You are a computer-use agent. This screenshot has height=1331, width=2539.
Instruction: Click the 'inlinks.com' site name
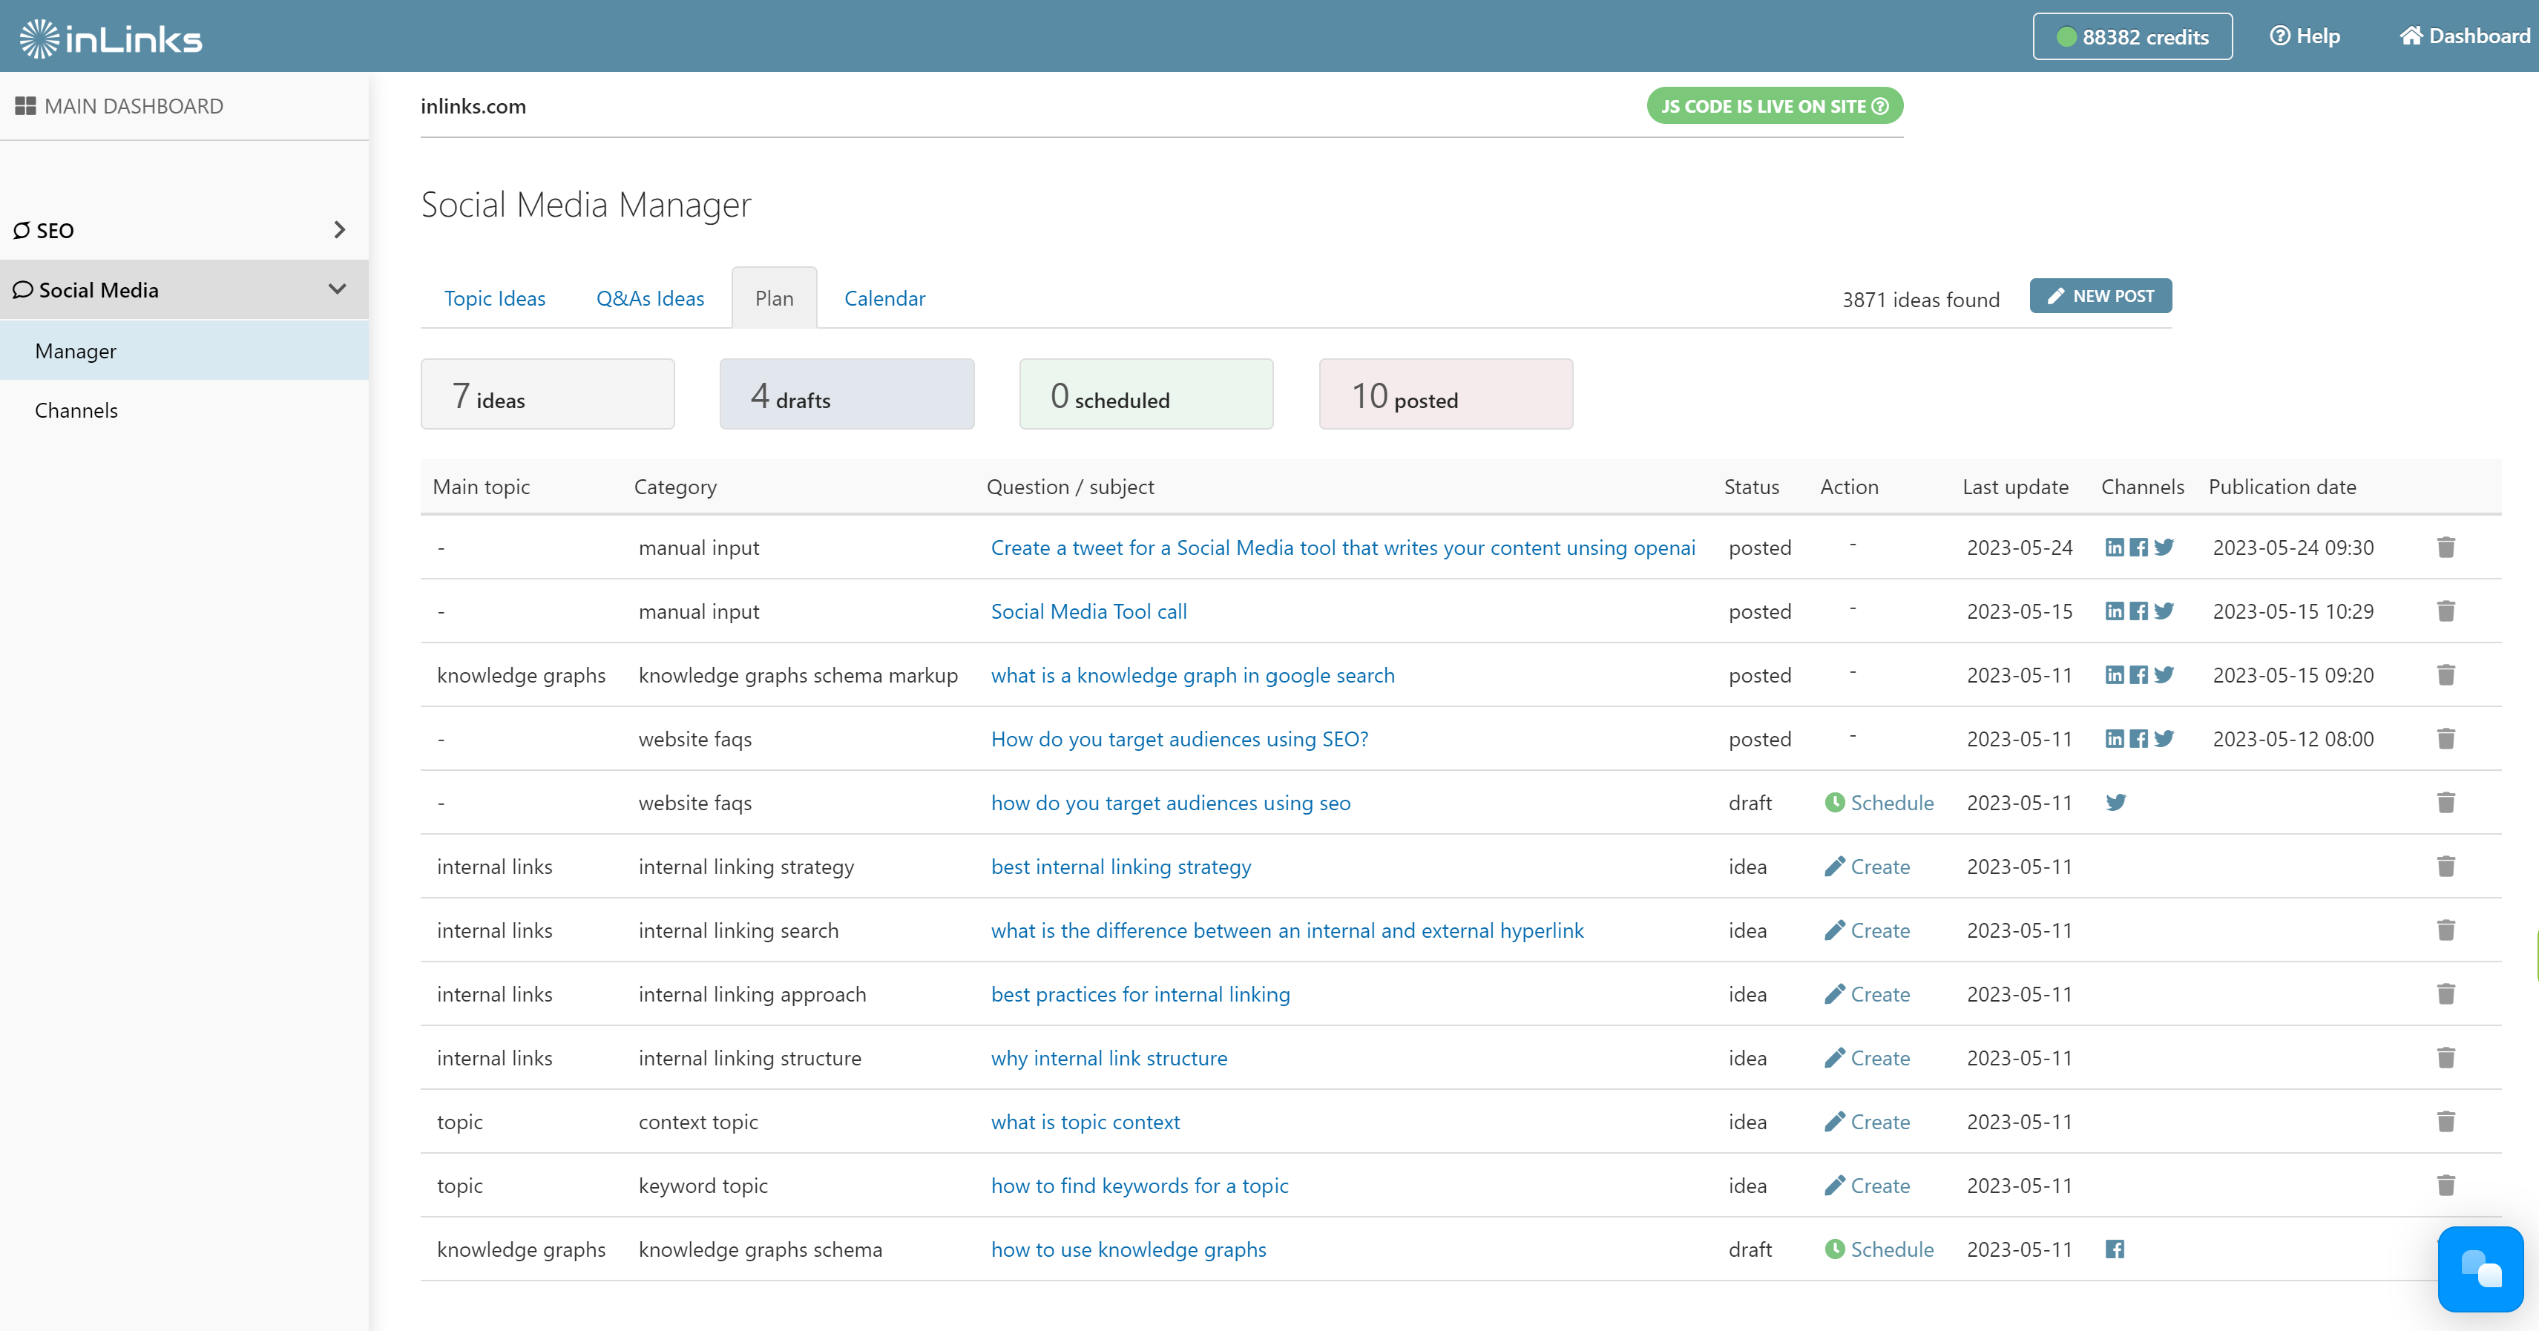pyautogui.click(x=473, y=107)
